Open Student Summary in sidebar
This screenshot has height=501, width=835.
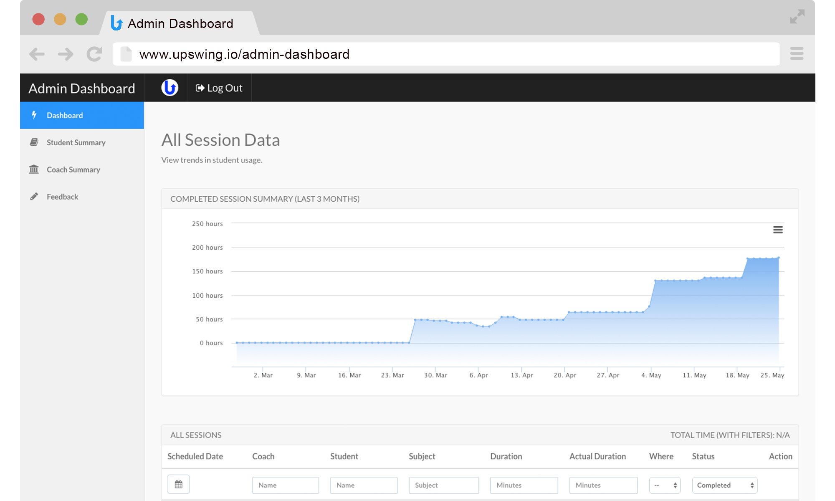[82, 142]
